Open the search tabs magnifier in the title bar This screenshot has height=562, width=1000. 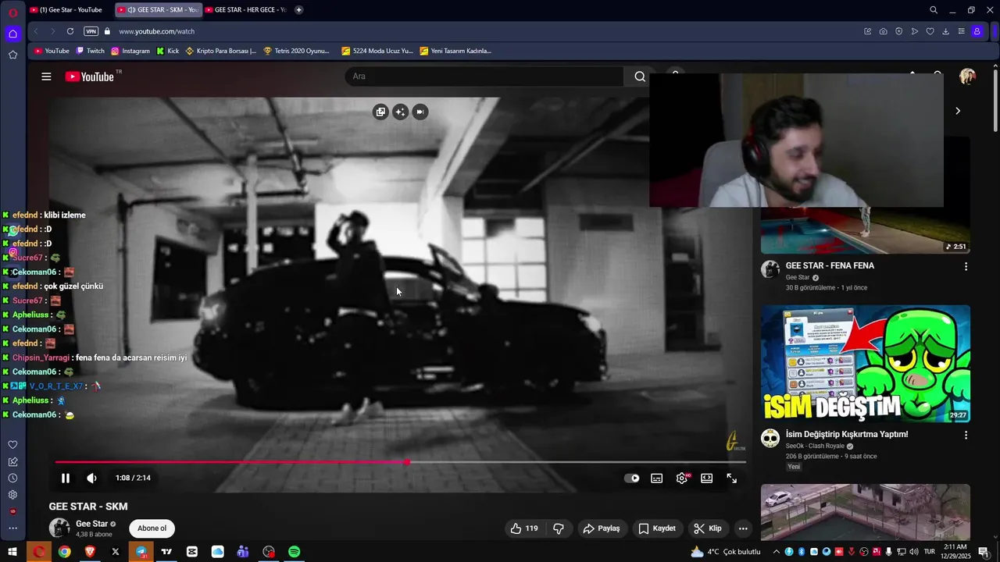click(x=934, y=10)
